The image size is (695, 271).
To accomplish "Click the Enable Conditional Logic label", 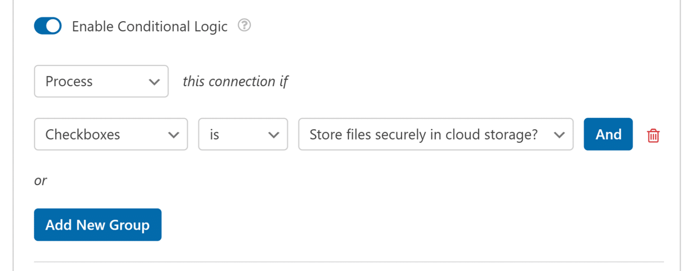I will [149, 26].
